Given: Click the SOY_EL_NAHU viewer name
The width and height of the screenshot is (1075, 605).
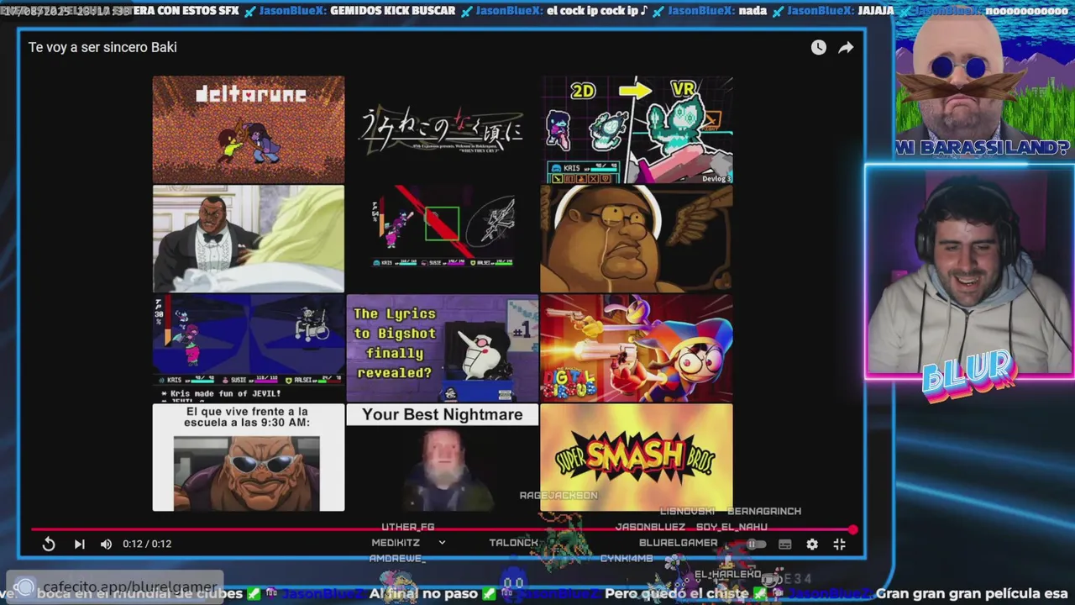Looking at the screenshot, I should pos(732,527).
